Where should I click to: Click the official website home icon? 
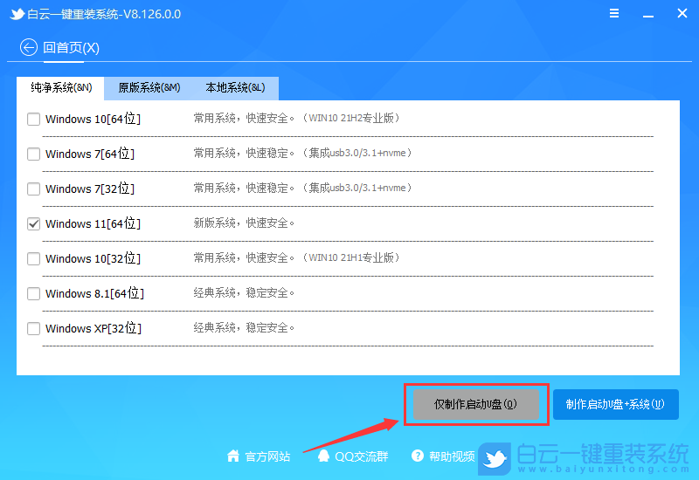[x=233, y=456]
